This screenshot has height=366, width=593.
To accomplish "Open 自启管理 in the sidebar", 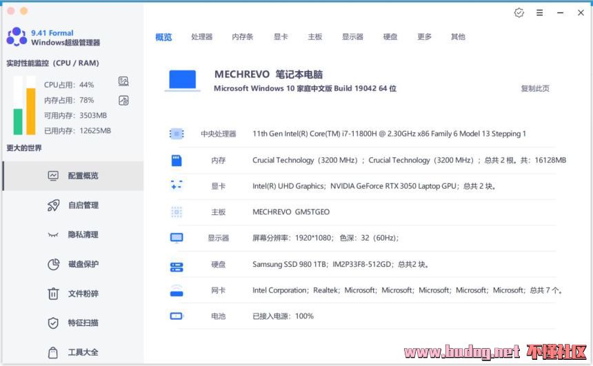I will [73, 205].
